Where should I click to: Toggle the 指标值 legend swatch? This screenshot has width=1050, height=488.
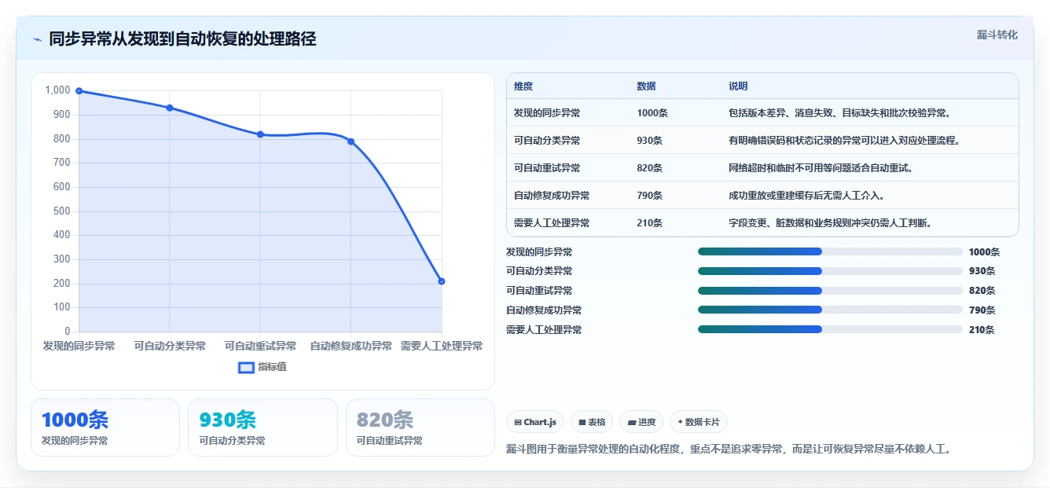246,367
